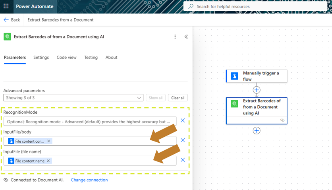Add a new step below the action card
Viewport: 332px width, 190px height.
257,130
